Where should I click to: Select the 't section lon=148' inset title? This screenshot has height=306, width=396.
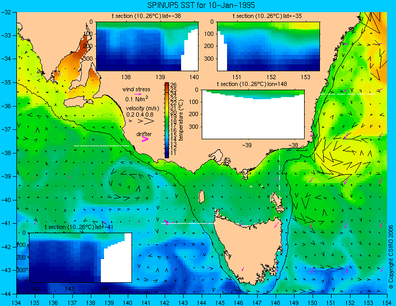pos(252,84)
